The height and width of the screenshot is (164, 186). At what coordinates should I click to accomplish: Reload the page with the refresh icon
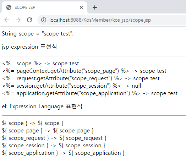[x=29, y=20]
